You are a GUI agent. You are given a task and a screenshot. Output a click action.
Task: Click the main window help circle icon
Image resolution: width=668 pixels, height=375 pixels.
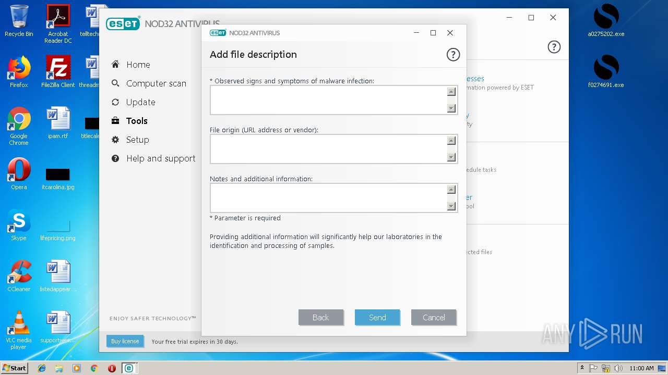point(554,47)
